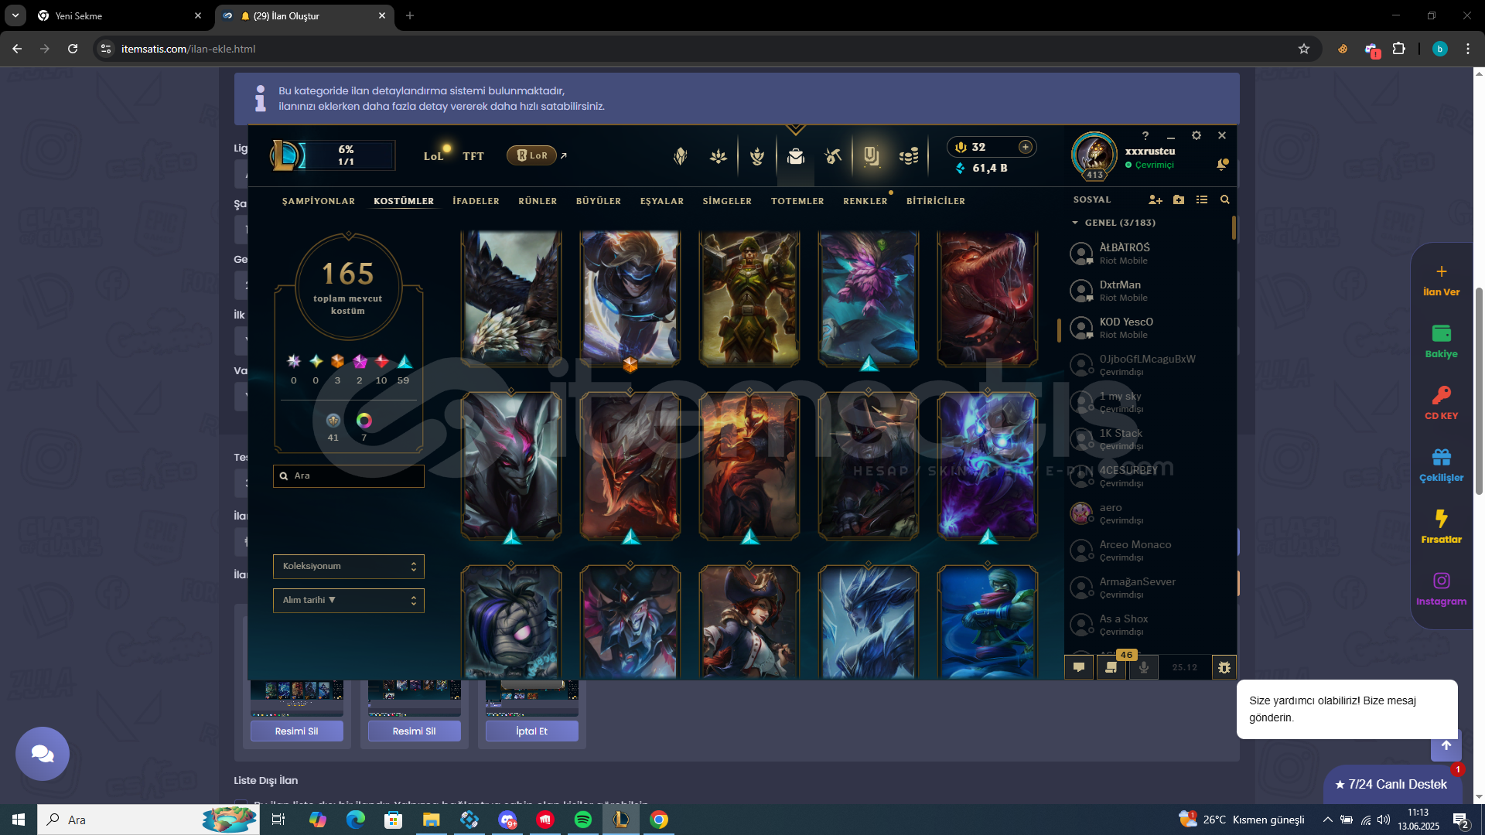
Task: Click the İptal Et button
Action: [532, 731]
